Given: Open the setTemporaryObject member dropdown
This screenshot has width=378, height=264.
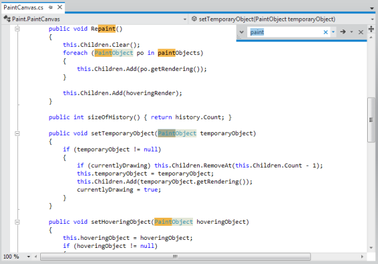Looking at the screenshot, I should click(373, 19).
